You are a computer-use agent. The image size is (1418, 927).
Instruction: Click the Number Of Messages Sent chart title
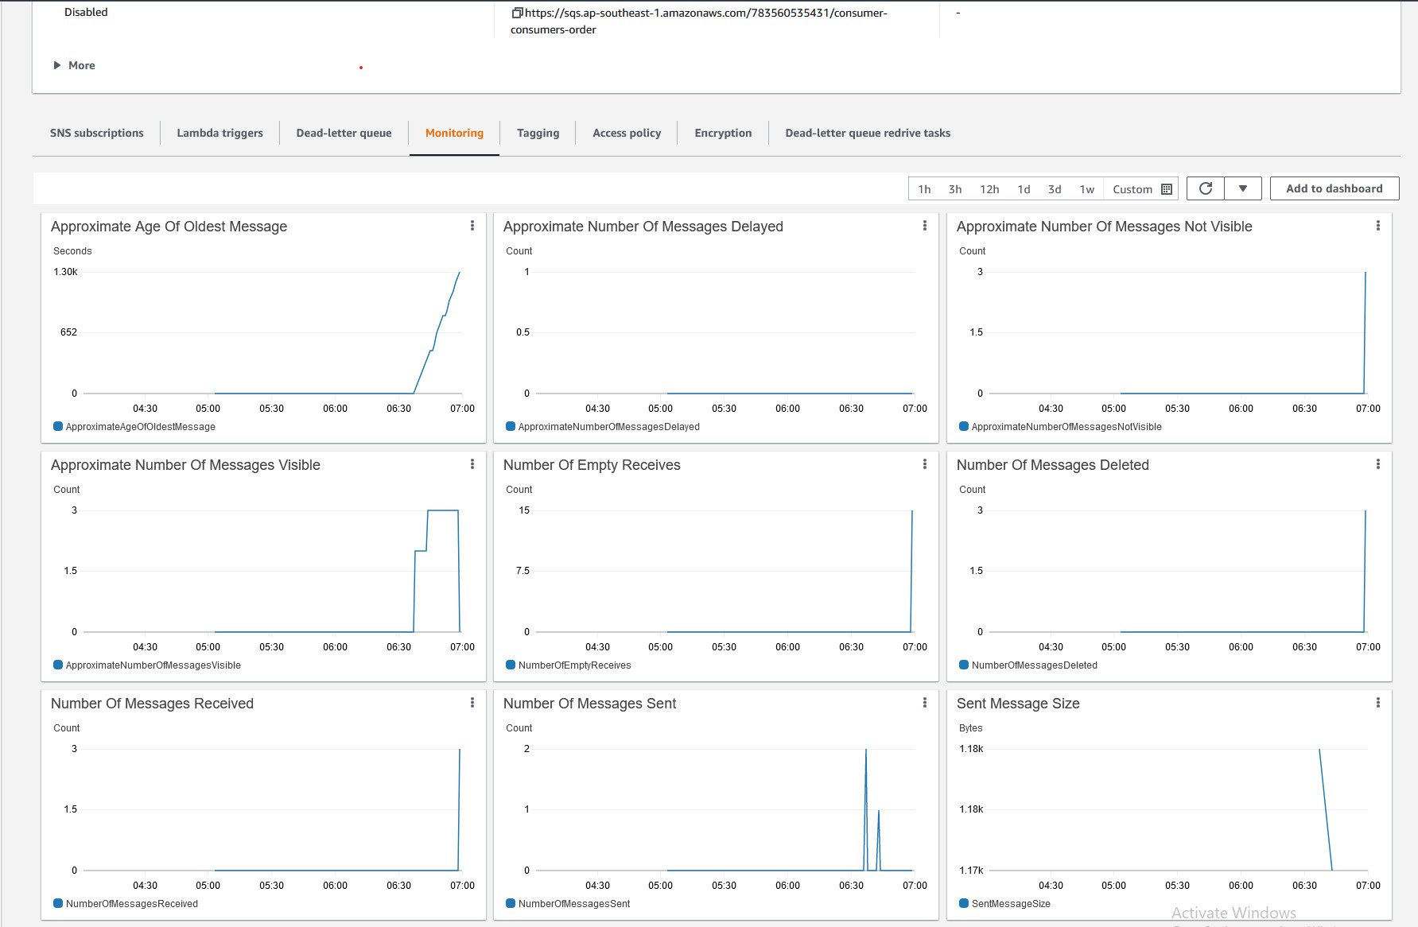click(589, 704)
